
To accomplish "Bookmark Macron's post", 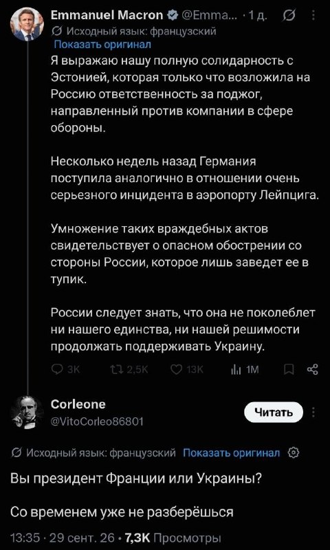I will pos(287,369).
